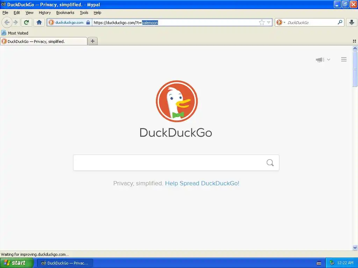Click the DuckDuckGo favicon in the address bar
The height and width of the screenshot is (268, 358).
point(51,22)
